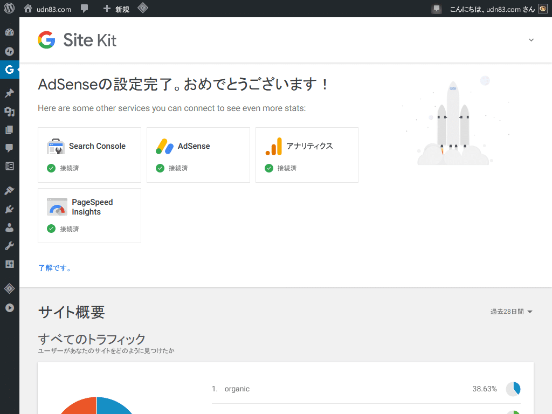Image resolution: width=552 pixels, height=414 pixels.
Task: Open comments bubble in admin bar
Action: point(84,9)
